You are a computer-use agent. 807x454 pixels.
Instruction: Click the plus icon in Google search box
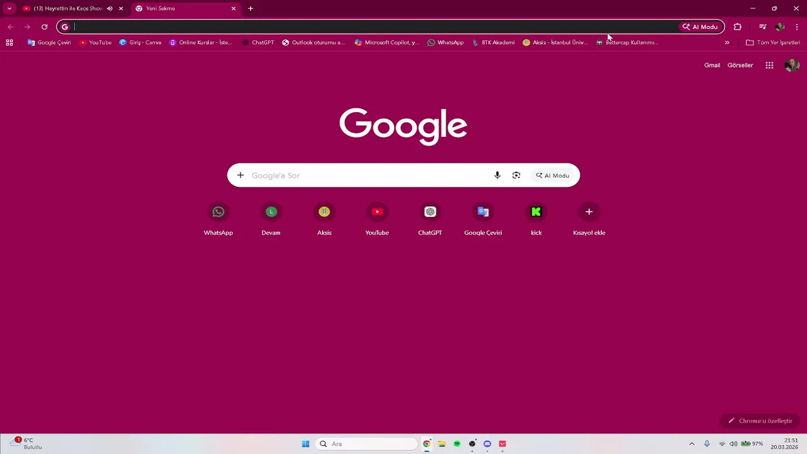point(240,175)
